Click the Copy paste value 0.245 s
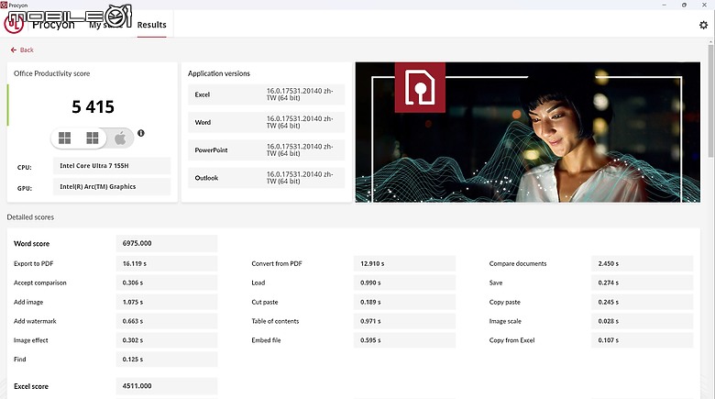The width and height of the screenshot is (715, 399). tap(642, 302)
